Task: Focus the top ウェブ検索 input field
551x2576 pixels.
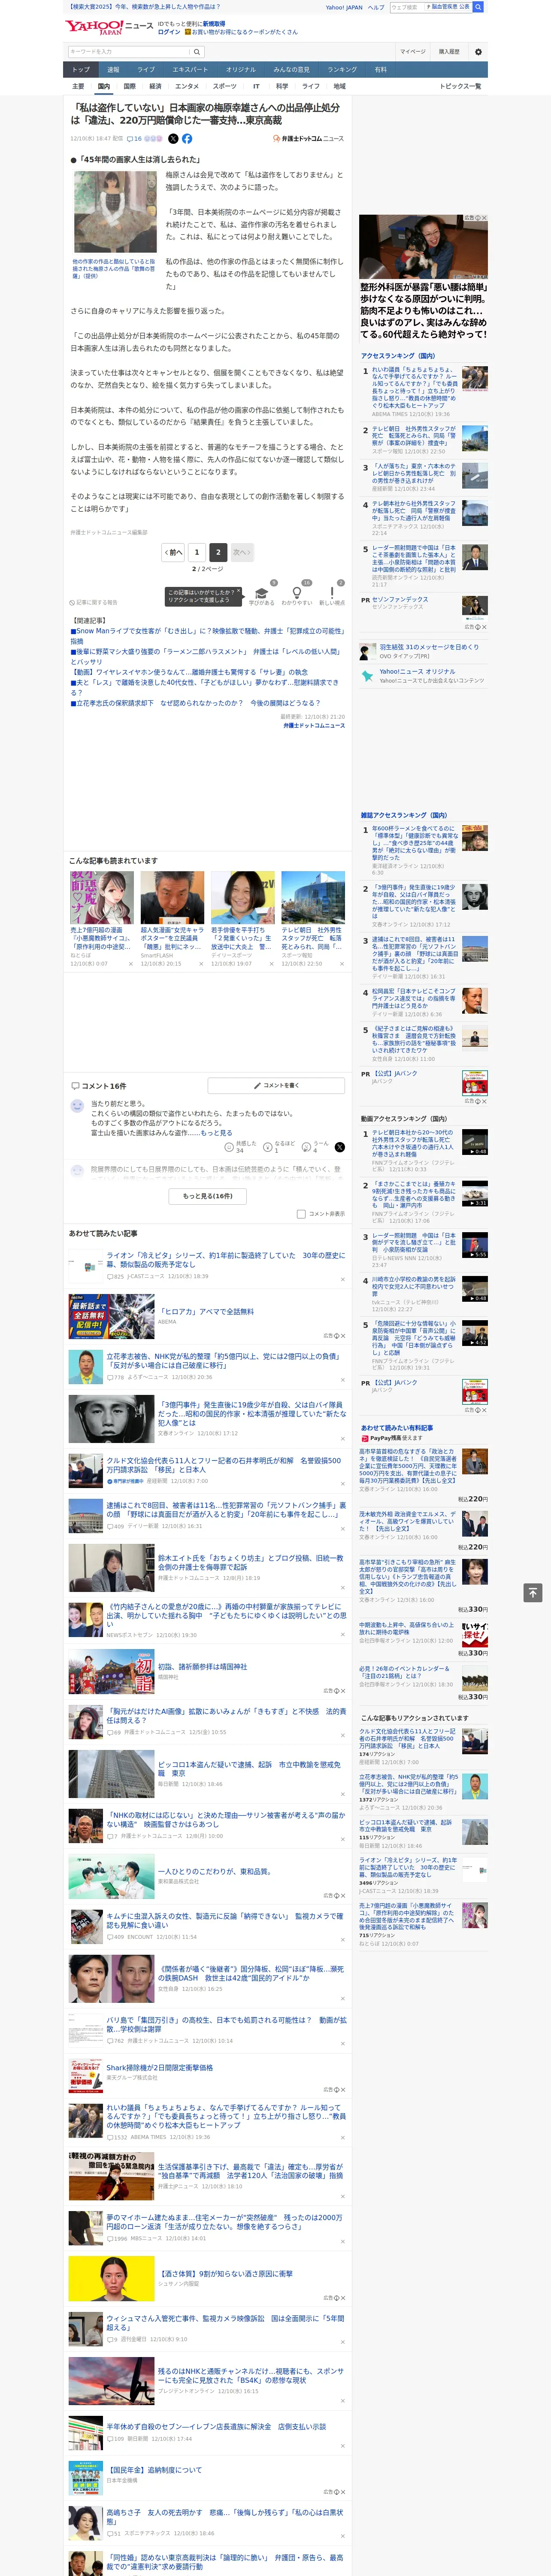Action: point(406,7)
